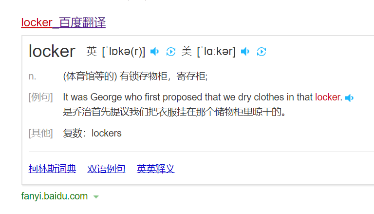Image resolution: width=374 pixels, height=214 pixels.
Task: Expand the dropdown arrow beside fanyi.baidu.com
Action: [96, 197]
